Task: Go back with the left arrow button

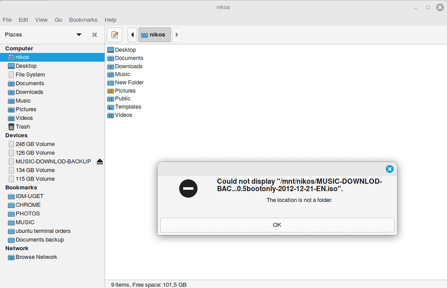Action: [132, 35]
